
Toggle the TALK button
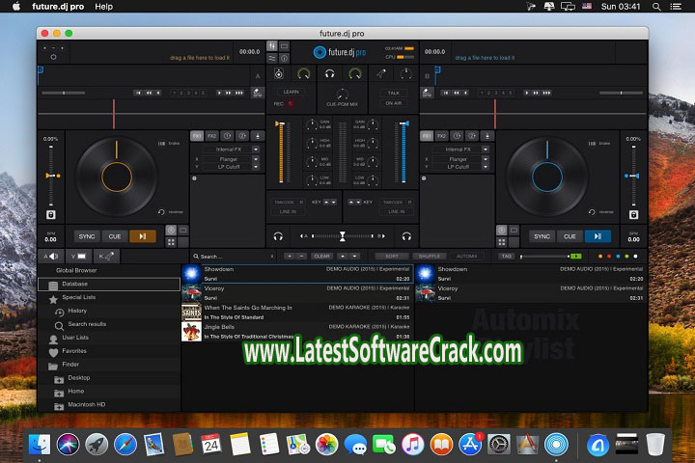394,93
